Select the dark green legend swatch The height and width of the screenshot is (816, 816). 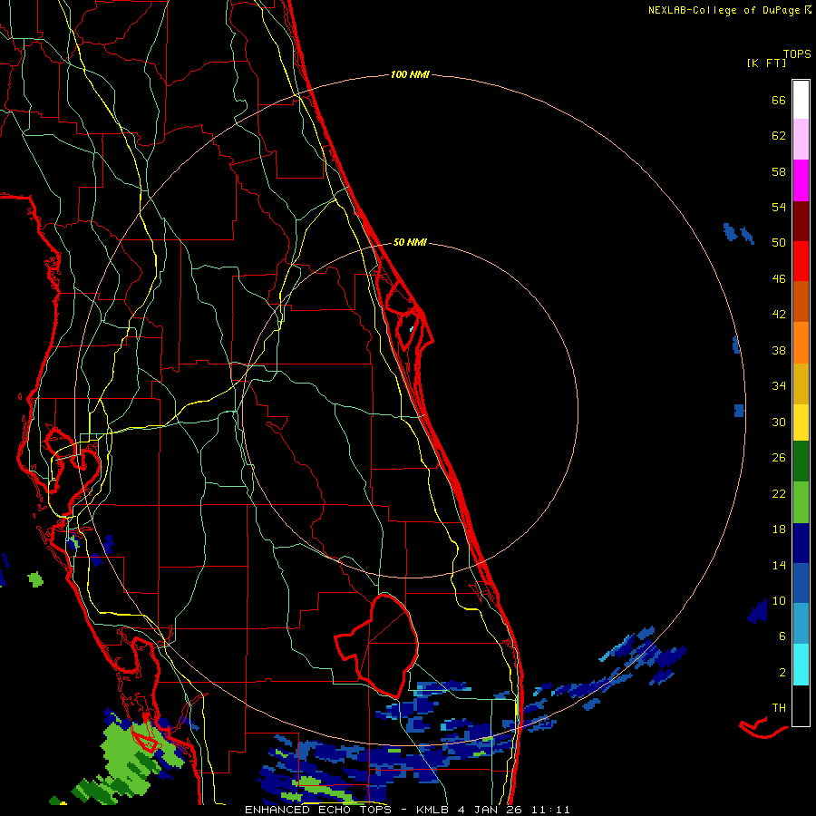[801, 461]
